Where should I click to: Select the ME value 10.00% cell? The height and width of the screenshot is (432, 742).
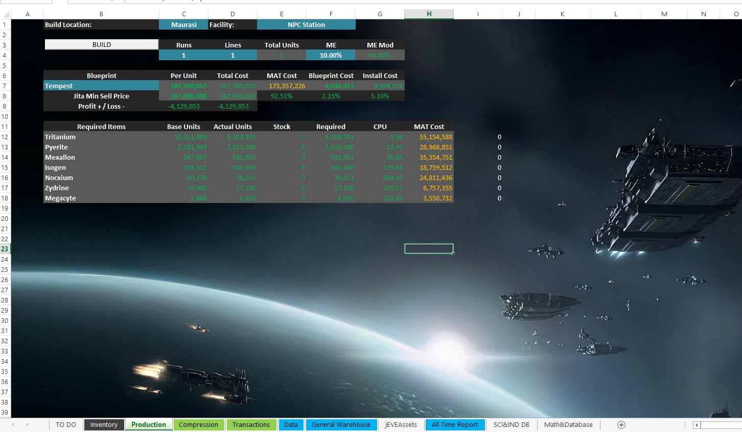pyautogui.click(x=331, y=55)
